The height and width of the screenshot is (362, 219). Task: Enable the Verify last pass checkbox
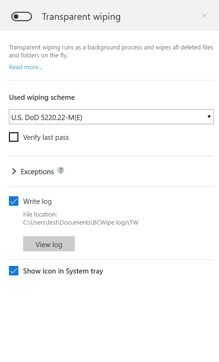pyautogui.click(x=14, y=137)
